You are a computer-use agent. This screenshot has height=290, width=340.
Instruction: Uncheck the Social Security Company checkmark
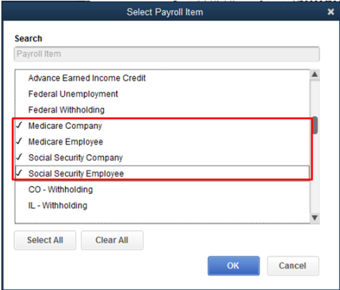pyautogui.click(x=19, y=157)
